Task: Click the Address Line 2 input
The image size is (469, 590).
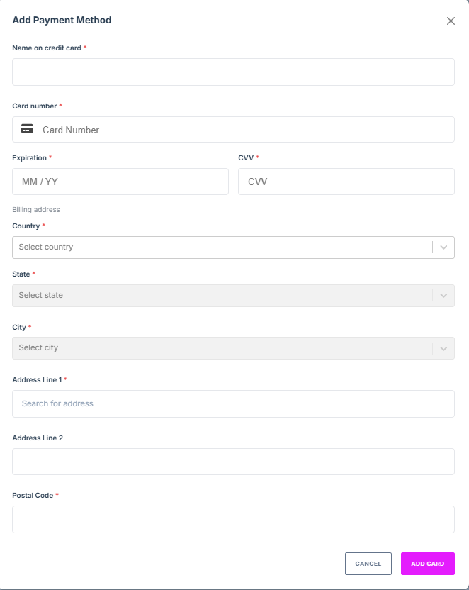Action: 233,462
